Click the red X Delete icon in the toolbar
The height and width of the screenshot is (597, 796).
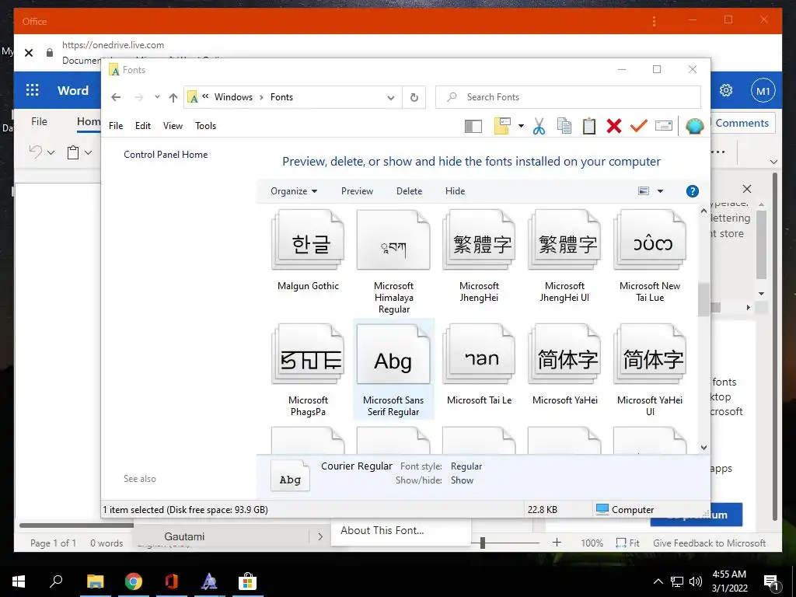click(614, 126)
